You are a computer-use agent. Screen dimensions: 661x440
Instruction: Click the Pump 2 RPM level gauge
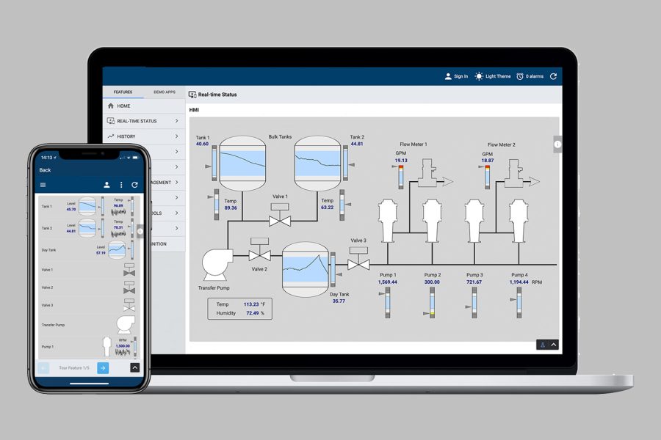[431, 303]
